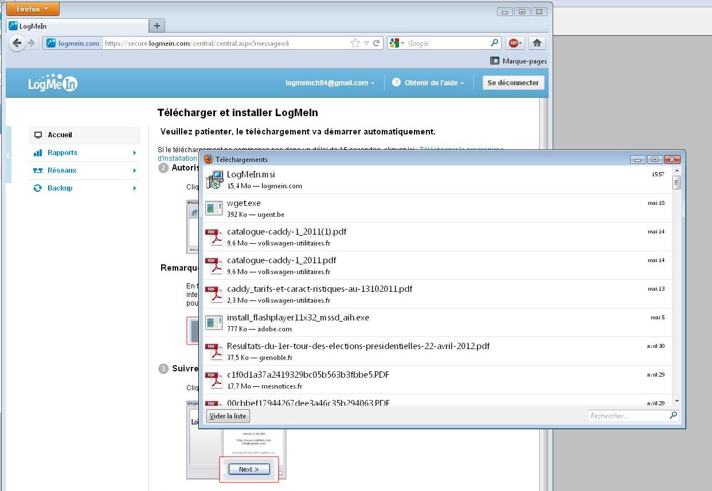Click the Se déconnecter button
The height and width of the screenshot is (491, 712).
click(x=513, y=83)
